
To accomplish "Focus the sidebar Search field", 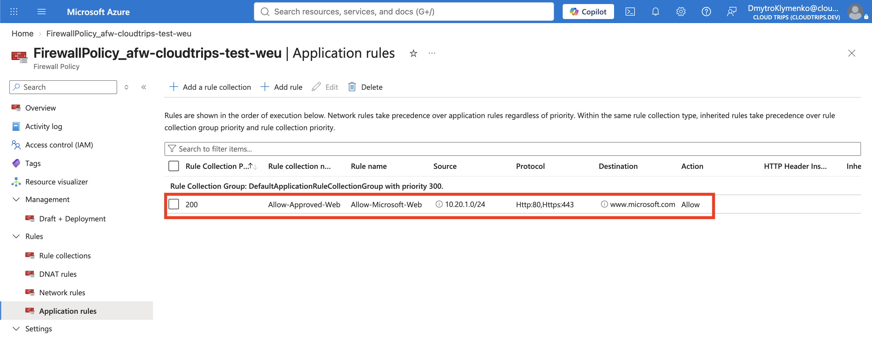I will 63,87.
